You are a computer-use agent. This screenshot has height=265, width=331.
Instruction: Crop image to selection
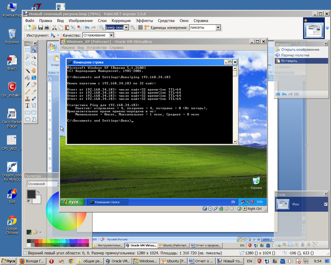(x=73, y=27)
